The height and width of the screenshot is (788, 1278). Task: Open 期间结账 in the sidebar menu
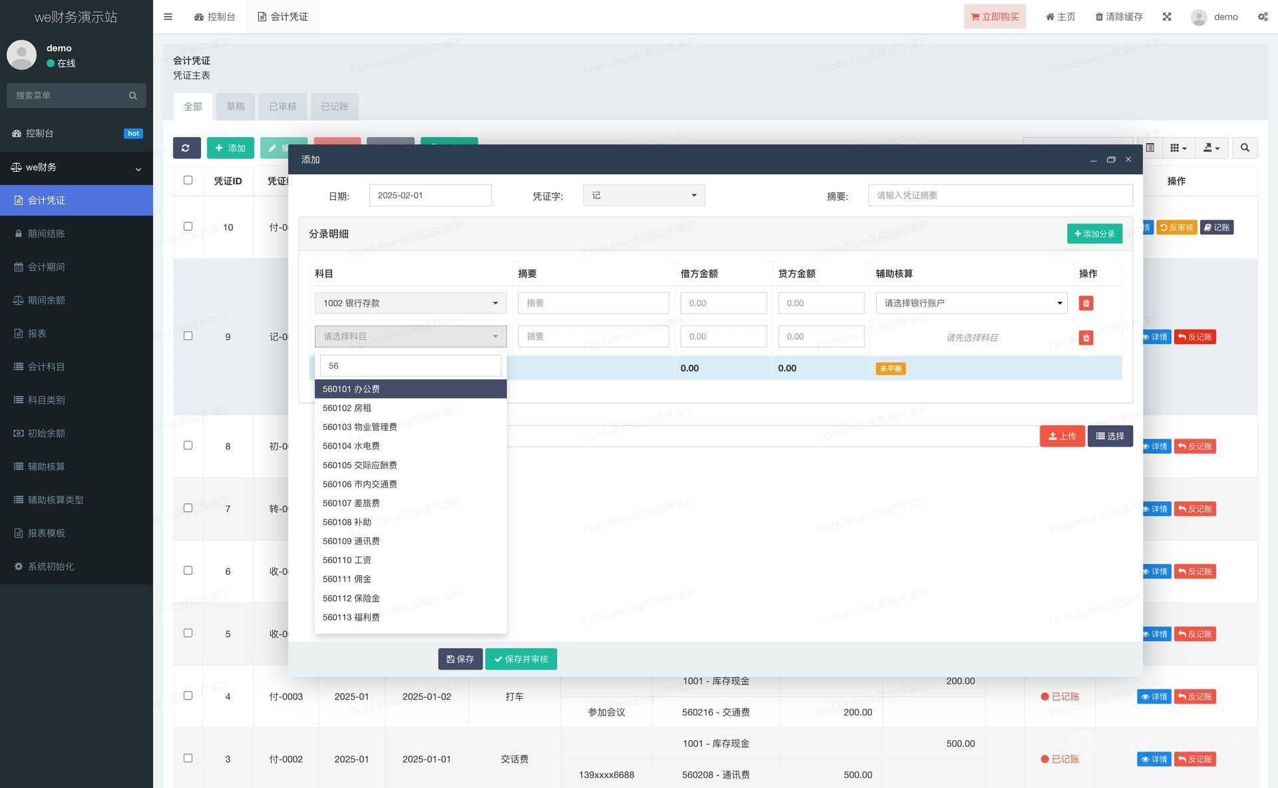coord(46,234)
